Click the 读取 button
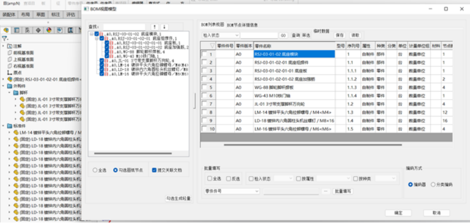470x223 pixels. click(x=355, y=36)
